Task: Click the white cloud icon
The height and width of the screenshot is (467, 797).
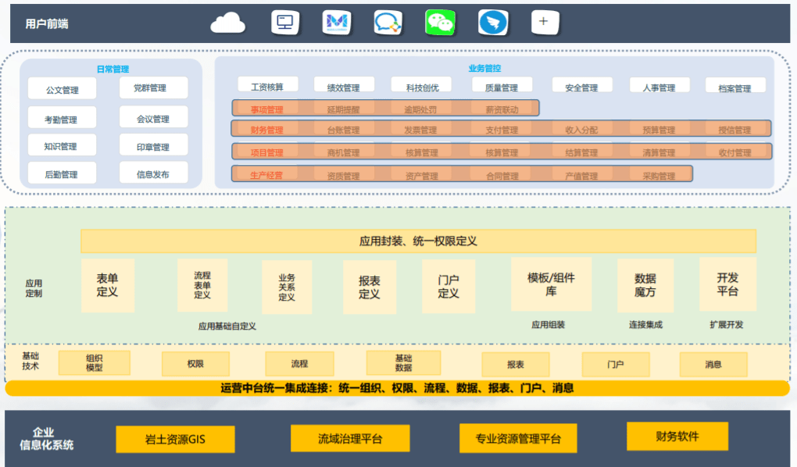Action: [x=227, y=23]
